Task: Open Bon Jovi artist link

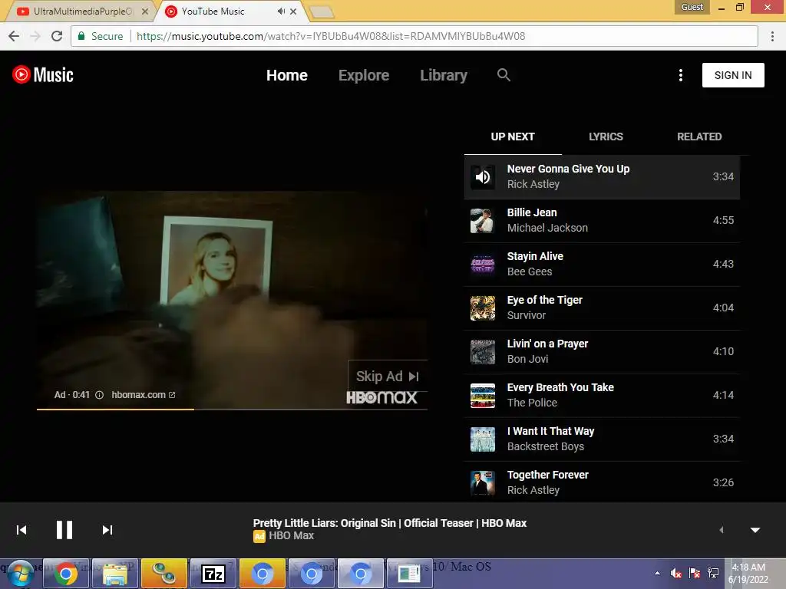Action: (527, 359)
